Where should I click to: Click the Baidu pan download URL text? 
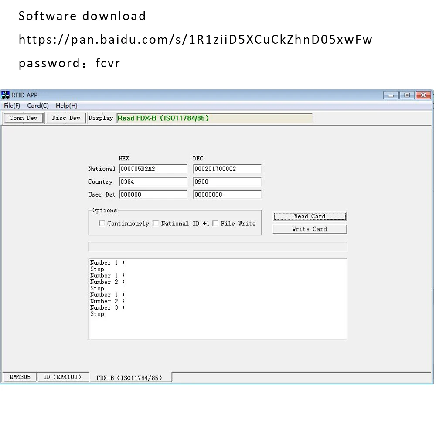[x=195, y=39]
